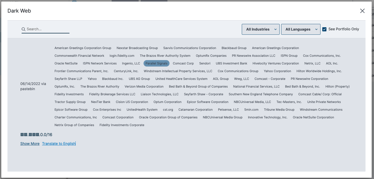Click Translate to English link

pos(59,144)
